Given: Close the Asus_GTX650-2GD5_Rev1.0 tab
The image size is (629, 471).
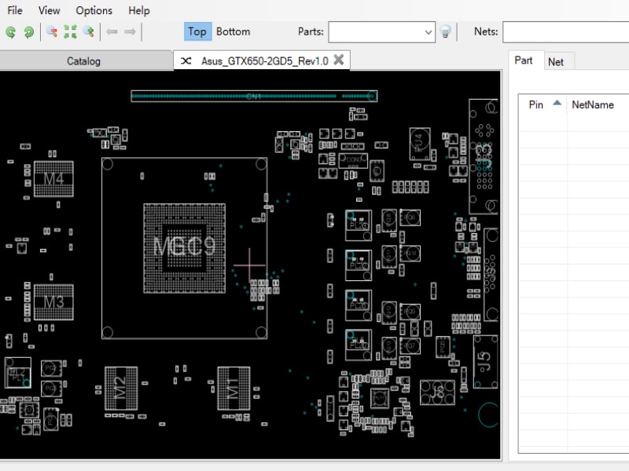Looking at the screenshot, I should pos(339,60).
